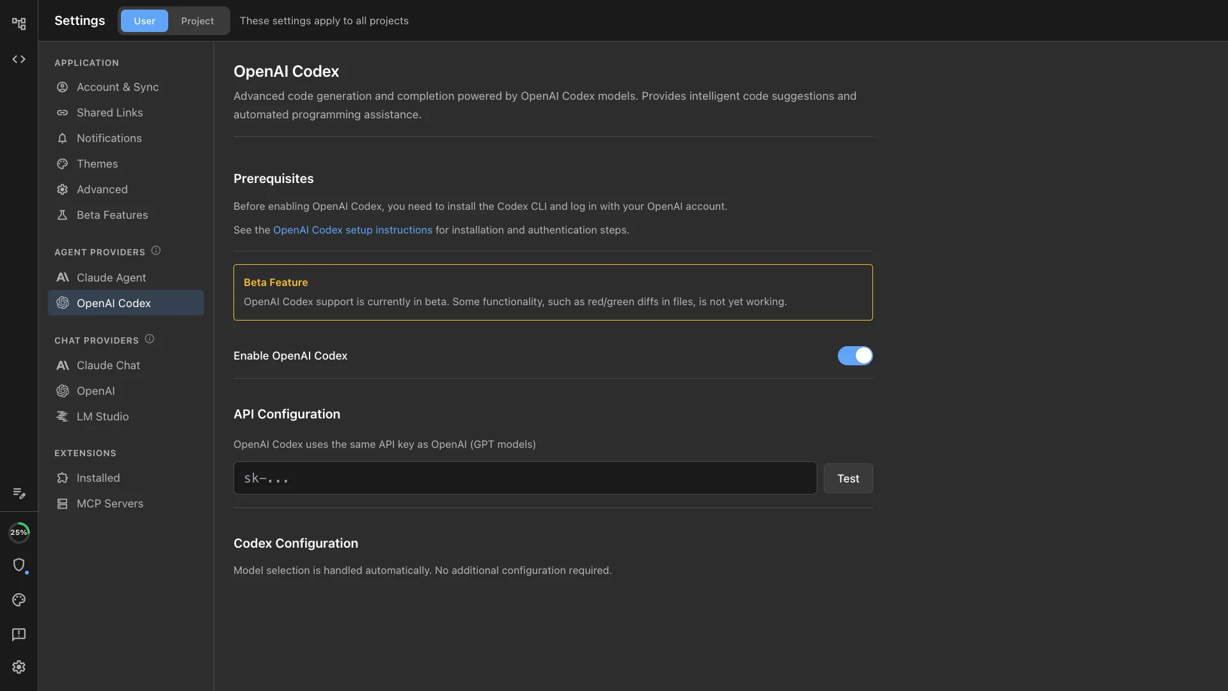Click the edit list icon in left rail
Viewport: 1228px width, 691px height.
[19, 493]
